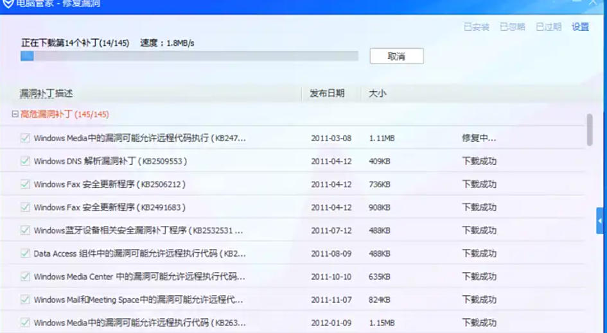Close the vulnerability repair window
This screenshot has height=333, width=607.
(x=593, y=3)
